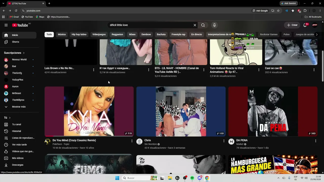Open TheWillyrex channel in subscriptions

(19, 100)
